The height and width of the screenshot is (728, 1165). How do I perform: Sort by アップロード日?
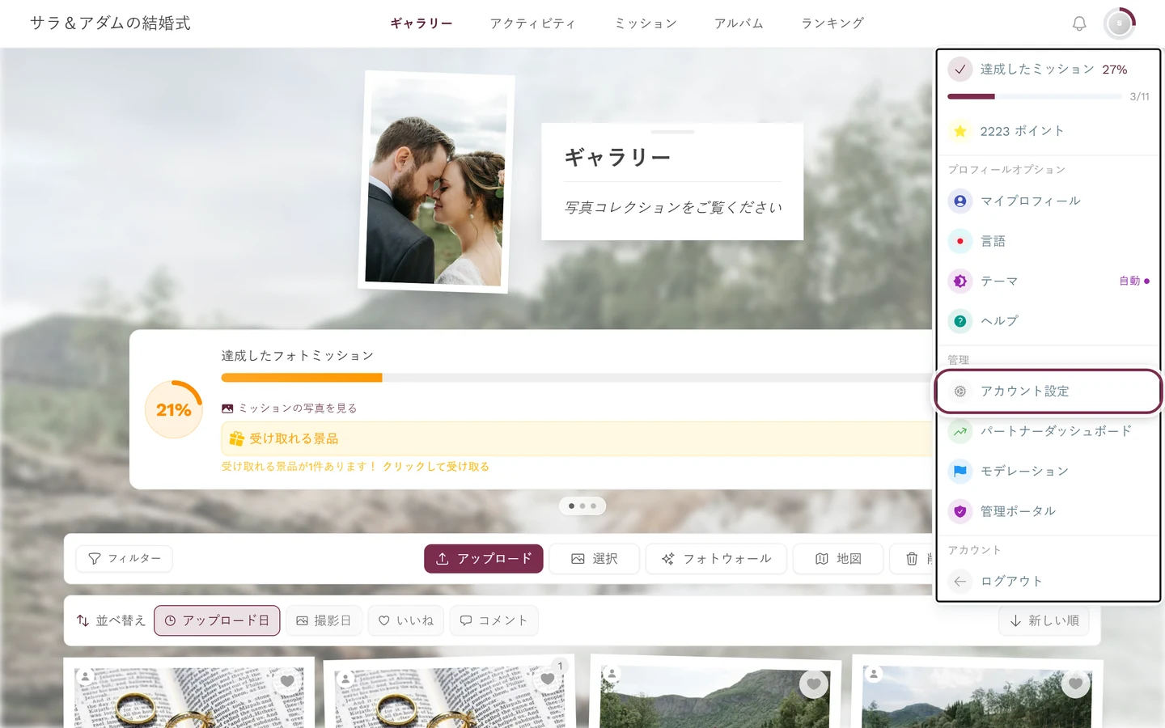(217, 620)
